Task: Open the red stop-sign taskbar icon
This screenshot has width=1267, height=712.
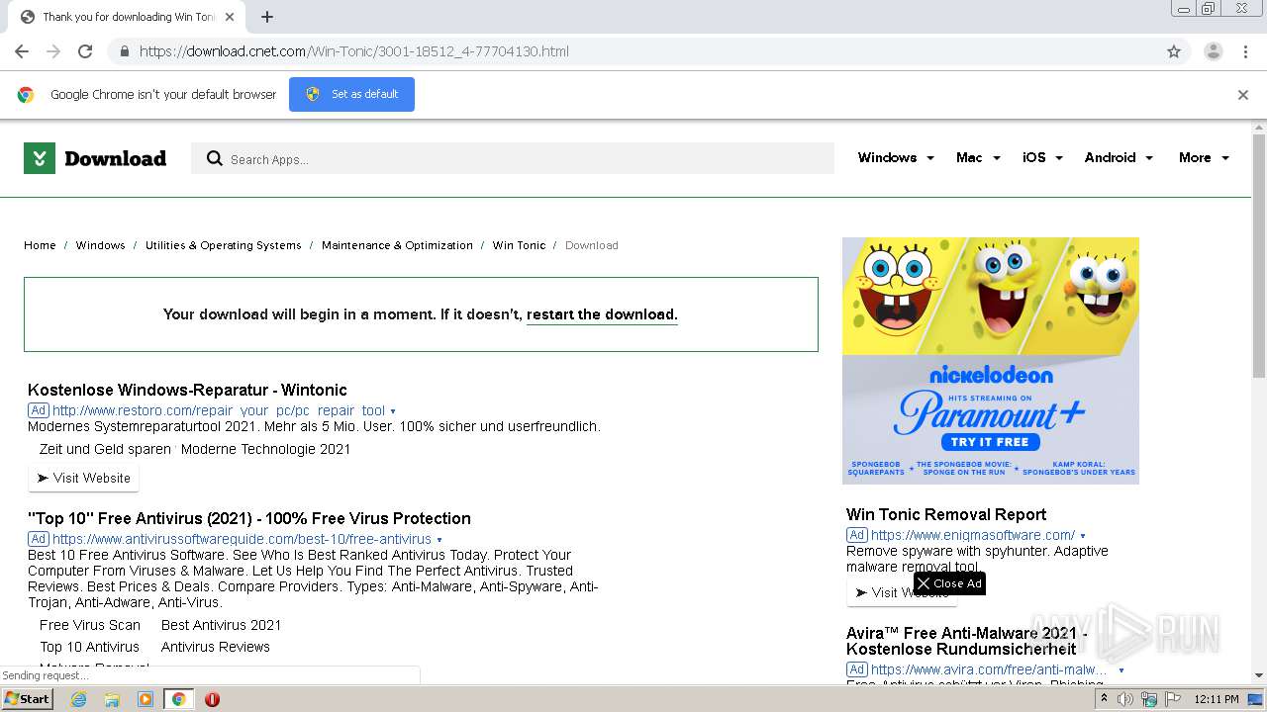Action: tap(212, 699)
